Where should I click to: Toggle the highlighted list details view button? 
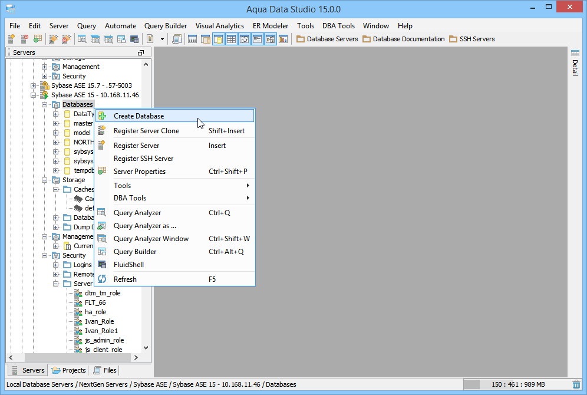coord(257,39)
